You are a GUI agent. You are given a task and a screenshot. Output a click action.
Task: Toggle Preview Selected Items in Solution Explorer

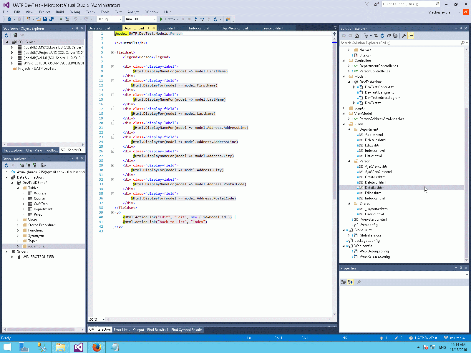[x=411, y=36]
